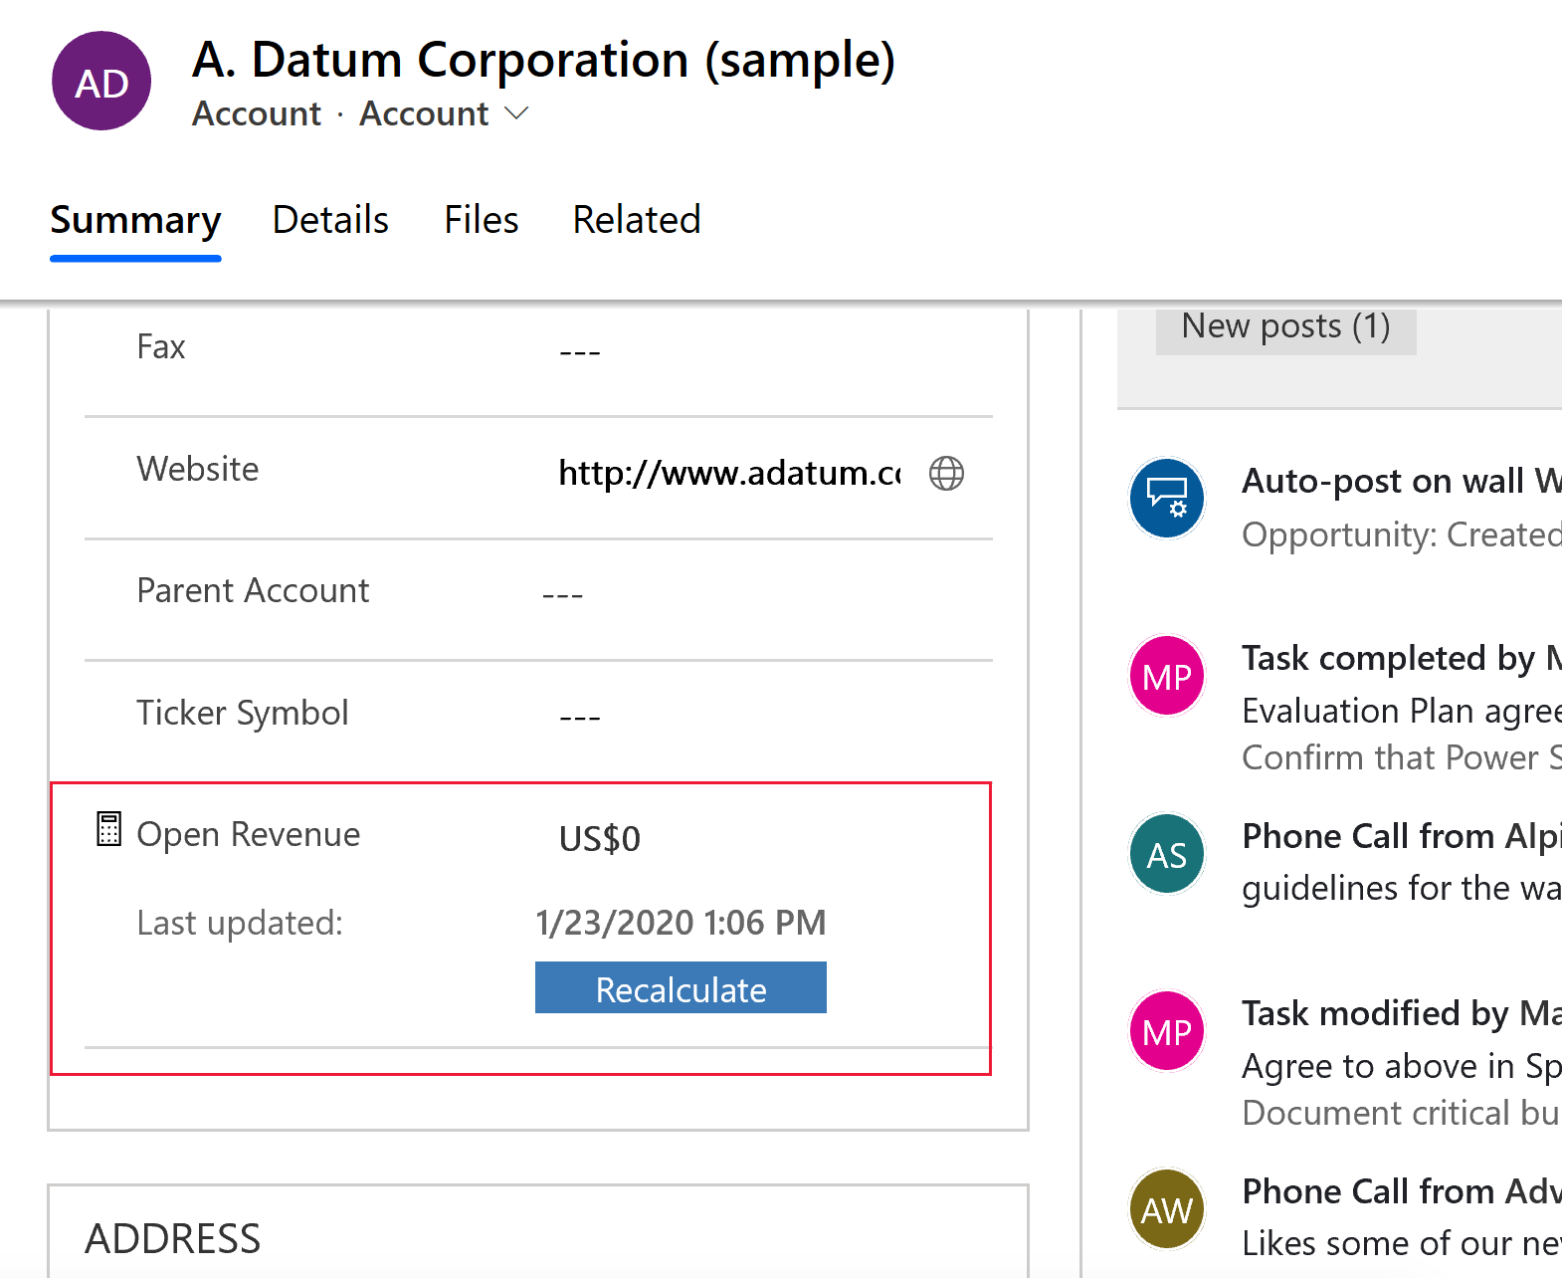
Task: Click the Fax field value
Action: click(x=580, y=351)
